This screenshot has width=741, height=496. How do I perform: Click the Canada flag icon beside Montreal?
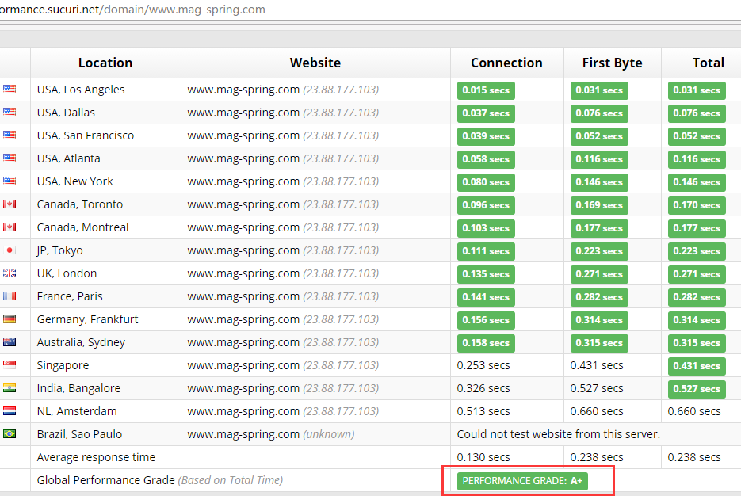click(x=10, y=227)
